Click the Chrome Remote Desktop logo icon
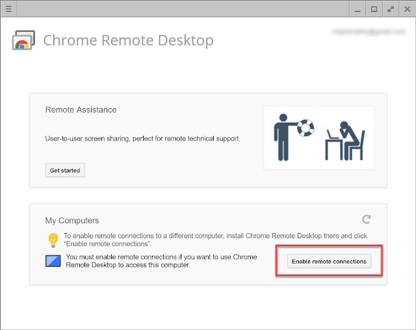 point(23,40)
